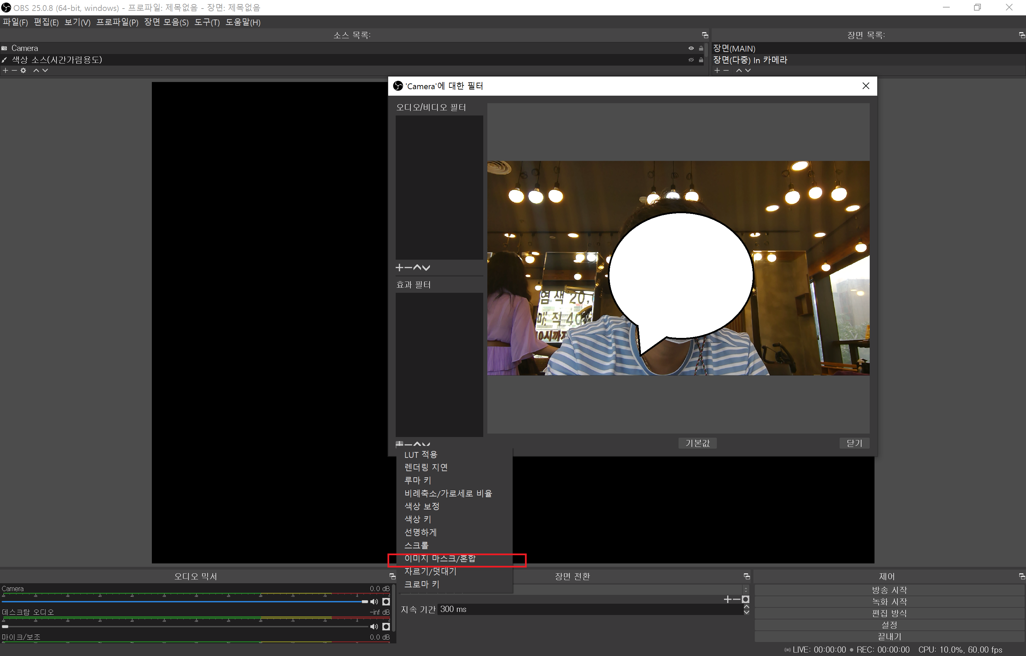Open the 보기(V) menu
The height and width of the screenshot is (656, 1026).
point(78,22)
